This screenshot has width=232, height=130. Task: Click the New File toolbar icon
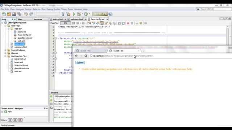[x=4, y=14]
